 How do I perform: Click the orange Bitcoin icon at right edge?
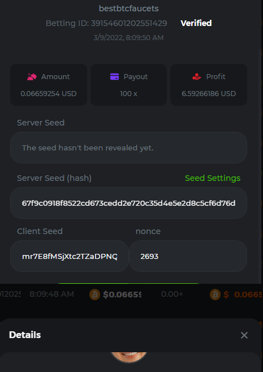click(215, 295)
